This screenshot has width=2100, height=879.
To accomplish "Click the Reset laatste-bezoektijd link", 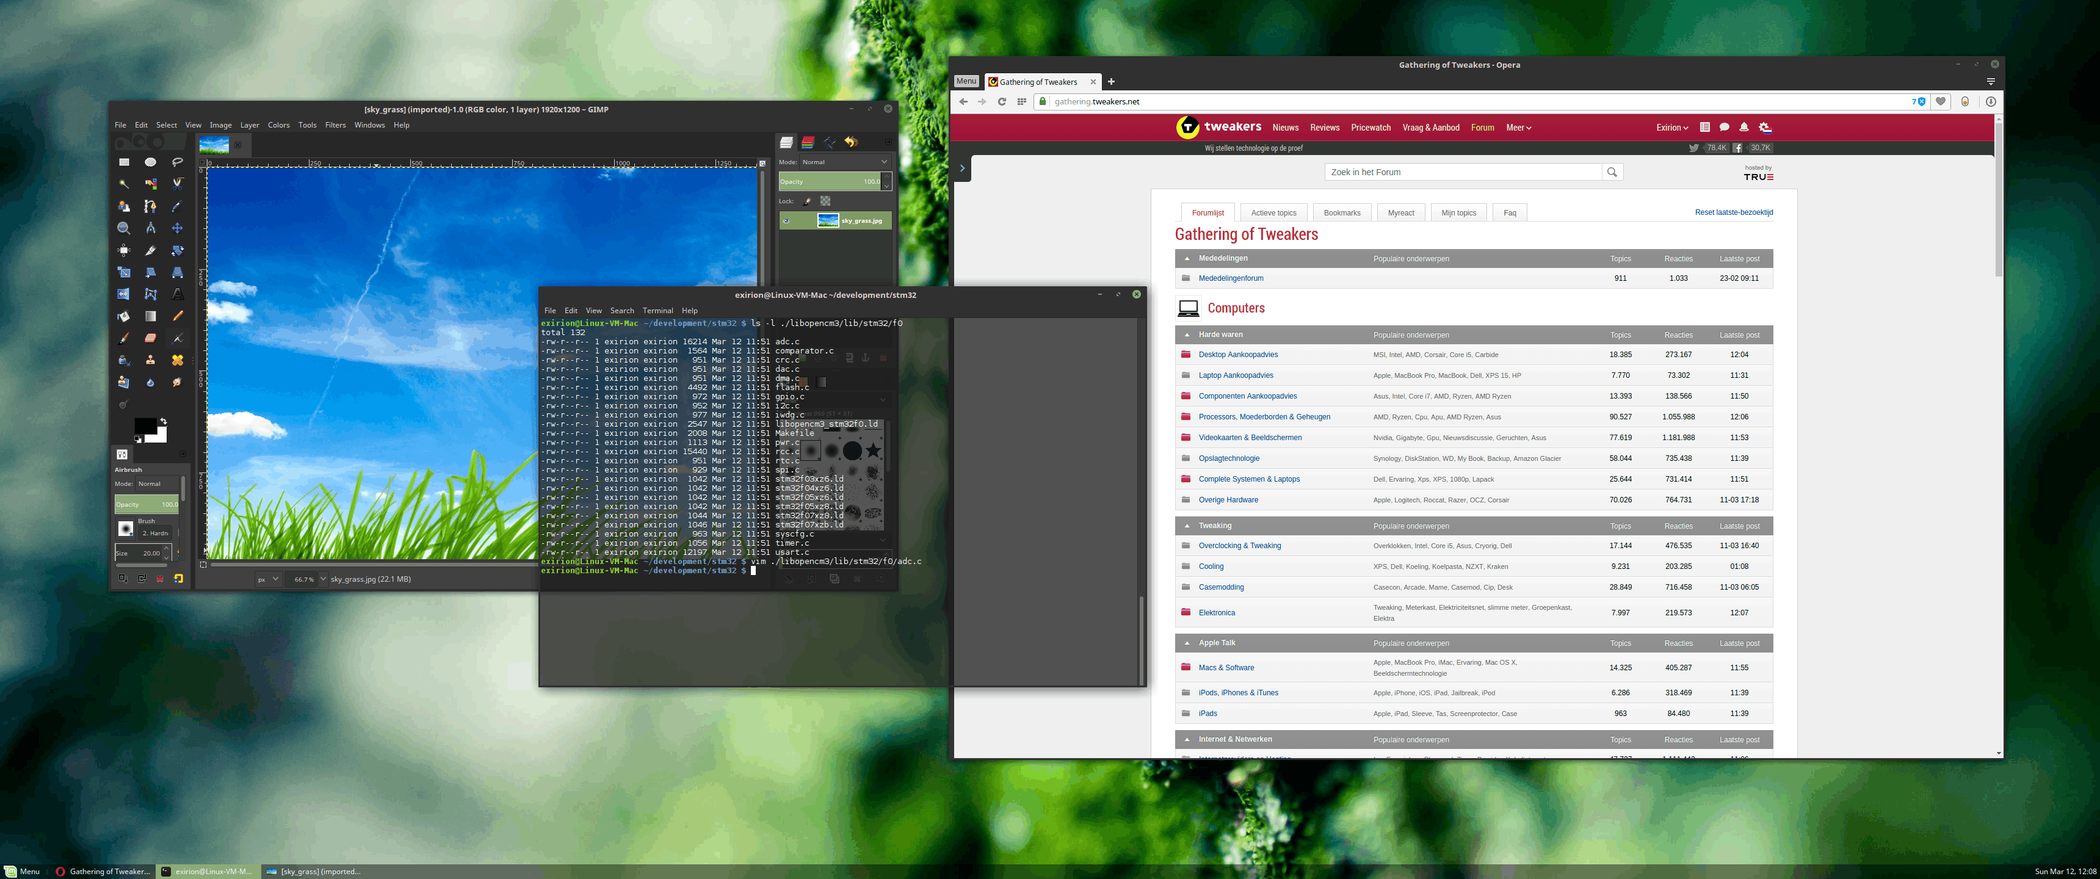I will point(1733,213).
